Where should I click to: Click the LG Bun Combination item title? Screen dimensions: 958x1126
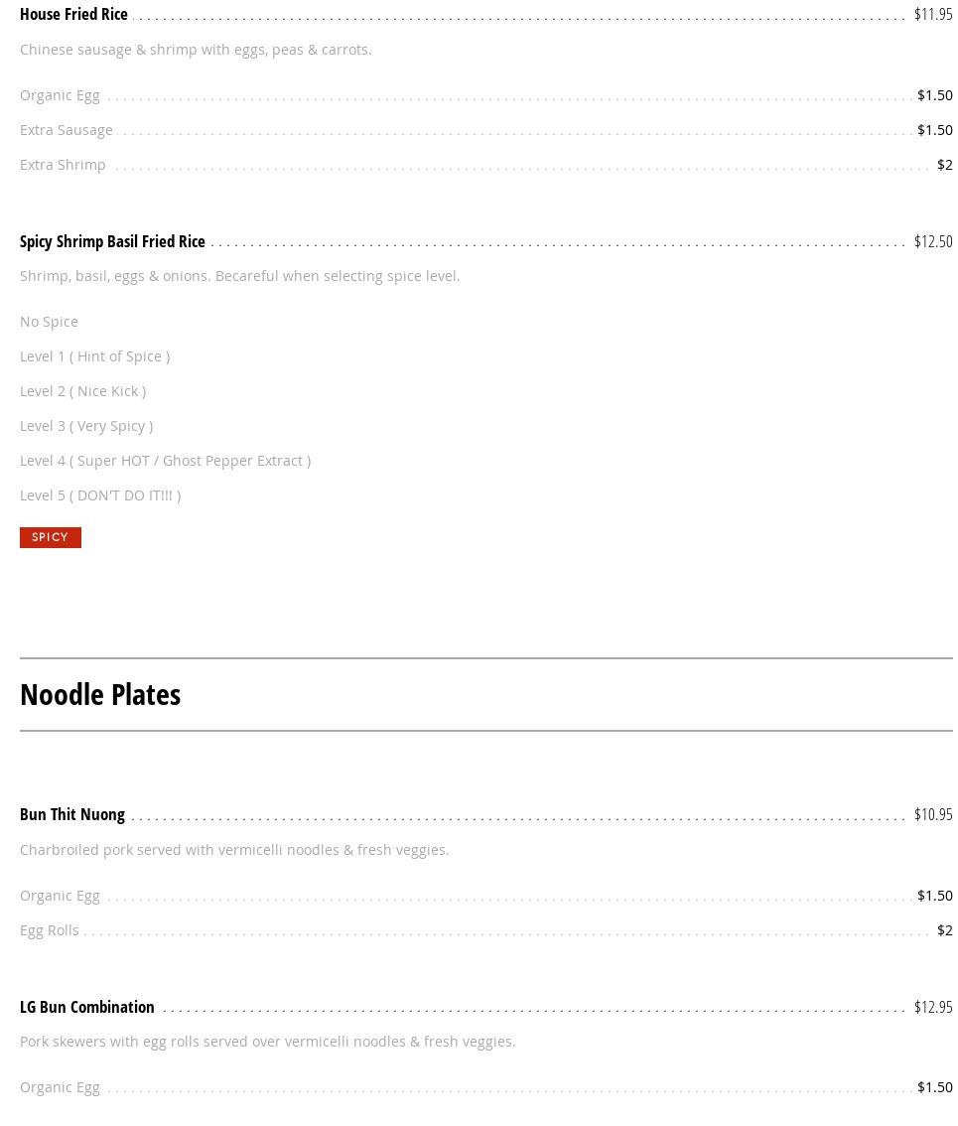(87, 1007)
